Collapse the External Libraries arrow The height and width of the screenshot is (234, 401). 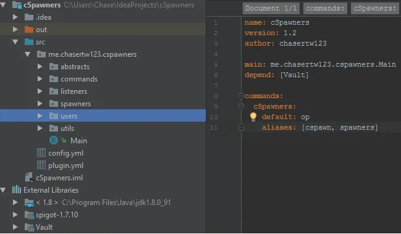tap(3, 190)
